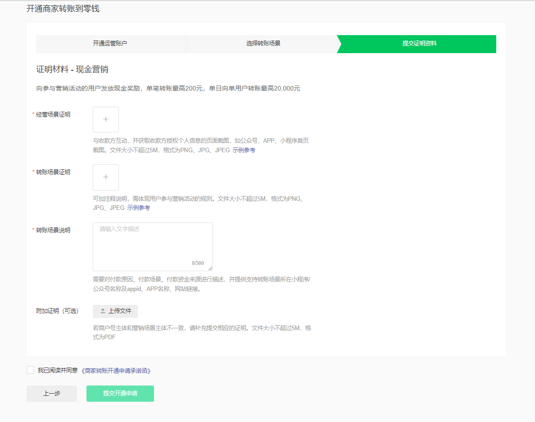Select the 提交证明资料 step
This screenshot has width=535, height=422.
click(x=419, y=44)
